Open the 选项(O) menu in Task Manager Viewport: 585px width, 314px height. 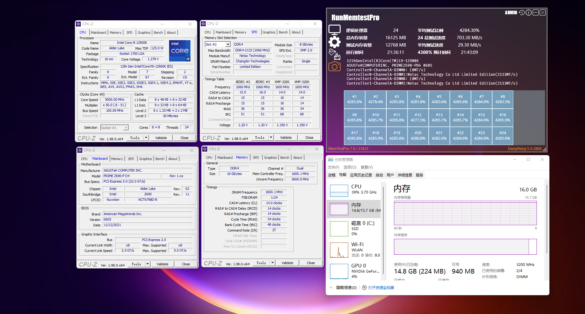(350, 167)
